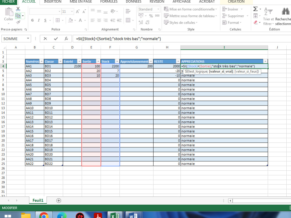Click the increase decimal icon
The image size is (291, 218).
pyautogui.click(x=141, y=22)
